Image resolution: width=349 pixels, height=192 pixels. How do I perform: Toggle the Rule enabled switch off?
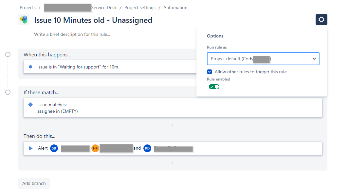tap(214, 87)
